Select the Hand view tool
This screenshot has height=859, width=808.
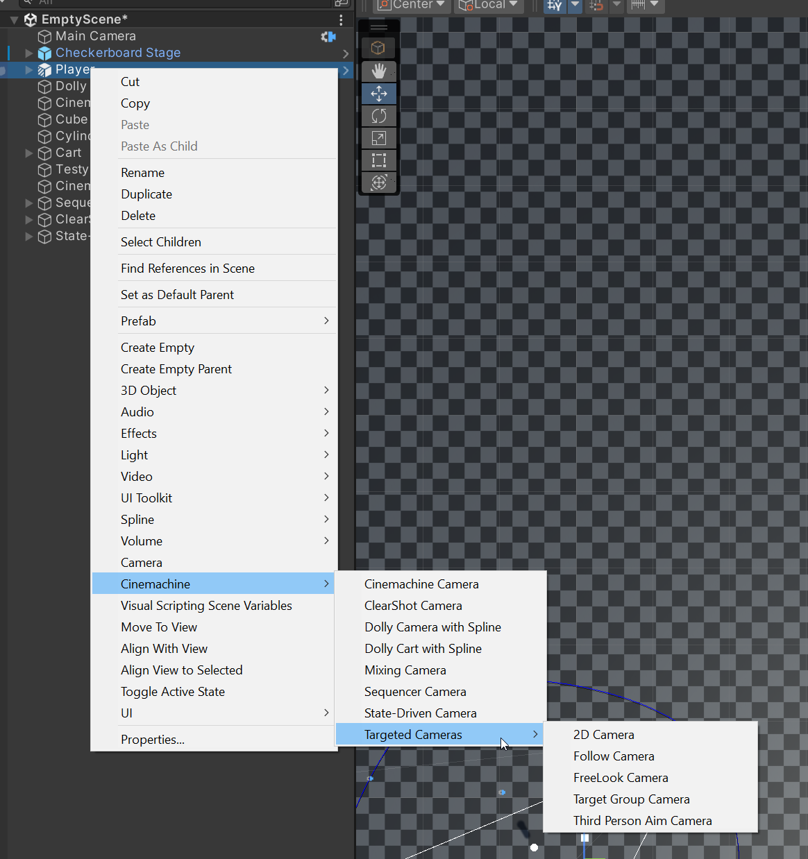(x=378, y=71)
